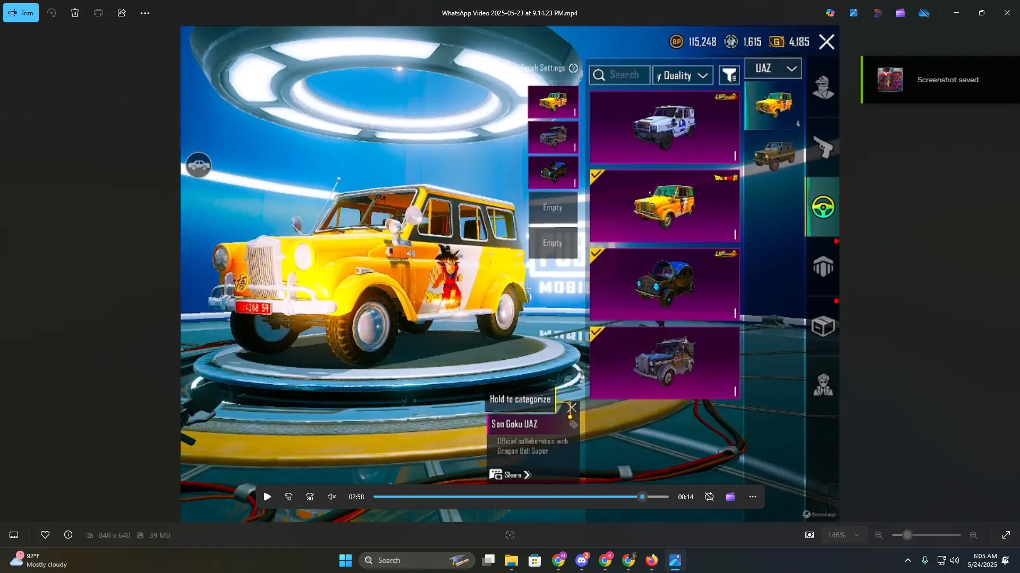Screen dimensions: 1020x573
Task: Unmute the video audio
Action: coord(331,497)
